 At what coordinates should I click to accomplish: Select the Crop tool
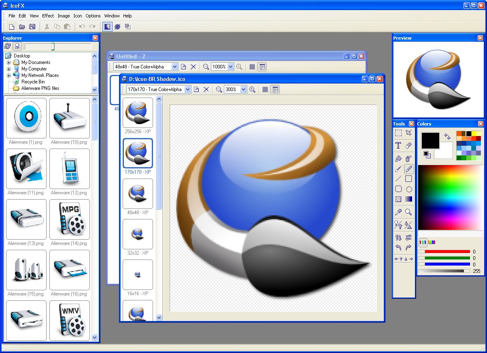[408, 133]
